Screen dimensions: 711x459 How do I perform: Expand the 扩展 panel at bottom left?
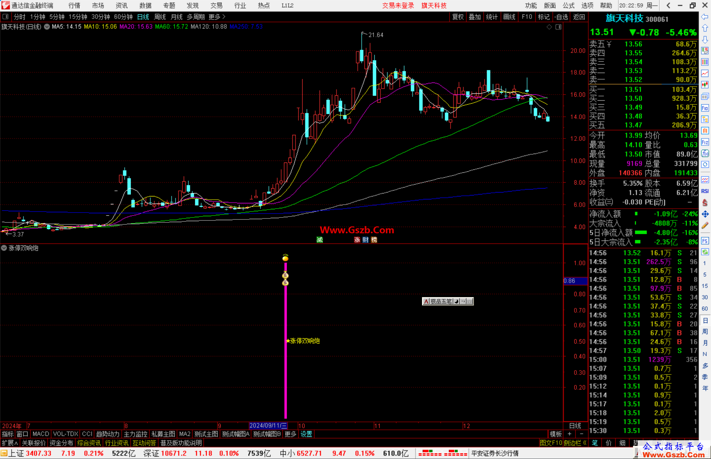click(x=10, y=443)
